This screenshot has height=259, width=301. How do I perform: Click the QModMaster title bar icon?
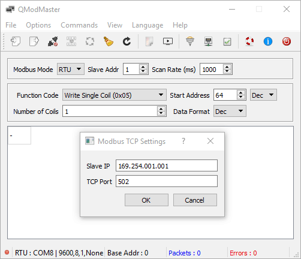pyautogui.click(x=10, y=9)
